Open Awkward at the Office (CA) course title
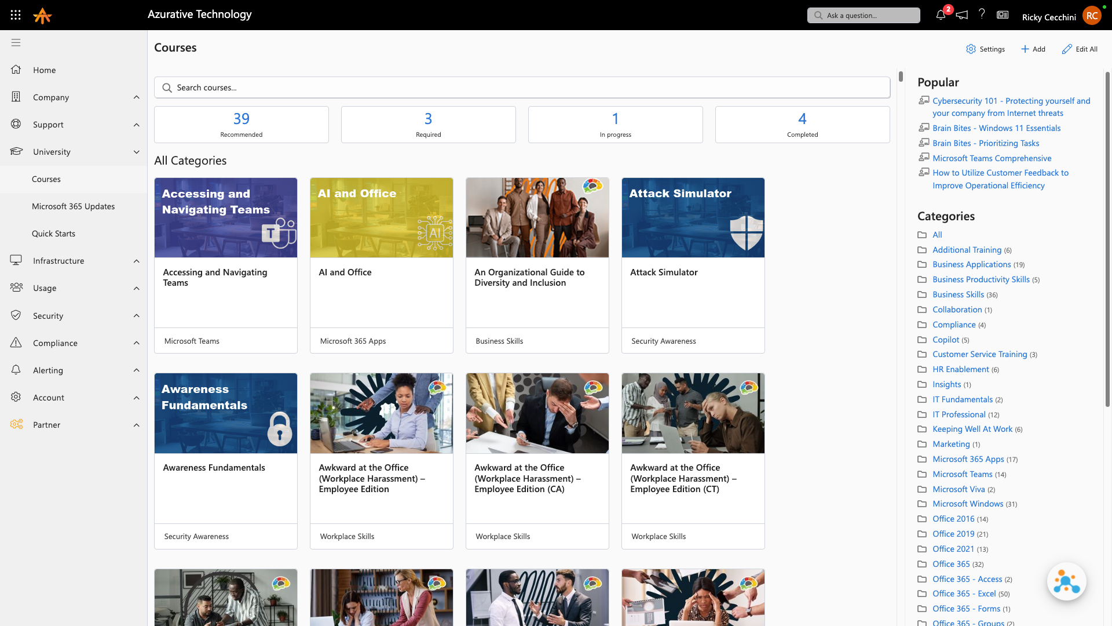1112x626 pixels. [527, 478]
